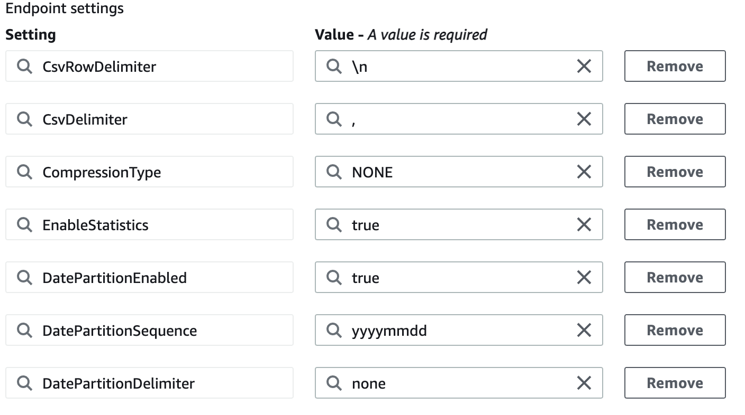
Task: Open the EnableStatistics value field
Action: pyautogui.click(x=455, y=224)
